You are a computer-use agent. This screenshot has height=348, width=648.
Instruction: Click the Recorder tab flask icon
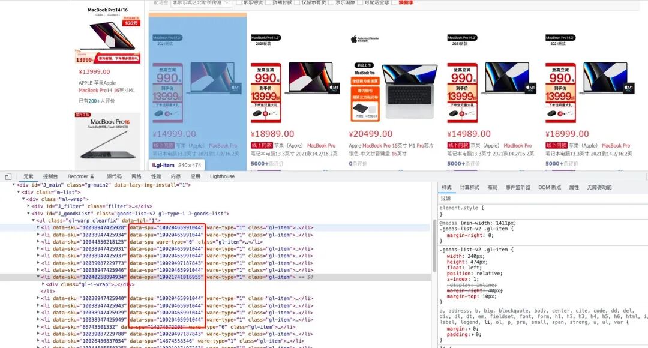tap(92, 176)
